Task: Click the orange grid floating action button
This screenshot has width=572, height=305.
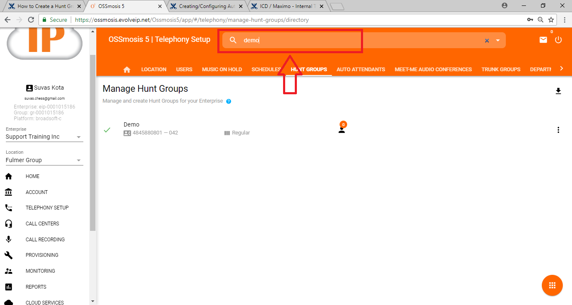Action: (x=552, y=285)
